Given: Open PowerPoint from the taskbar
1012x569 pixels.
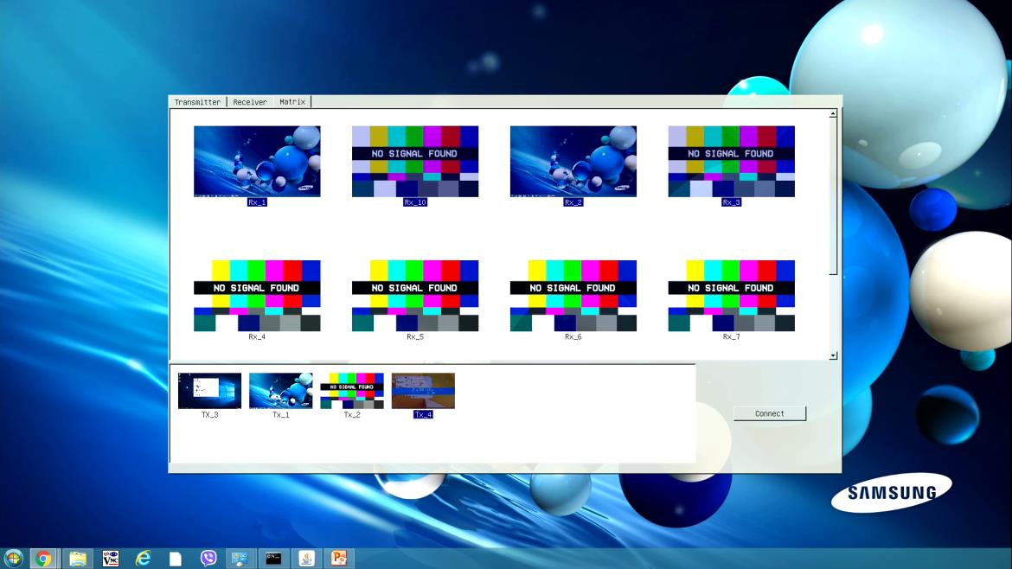Looking at the screenshot, I should coord(338,559).
